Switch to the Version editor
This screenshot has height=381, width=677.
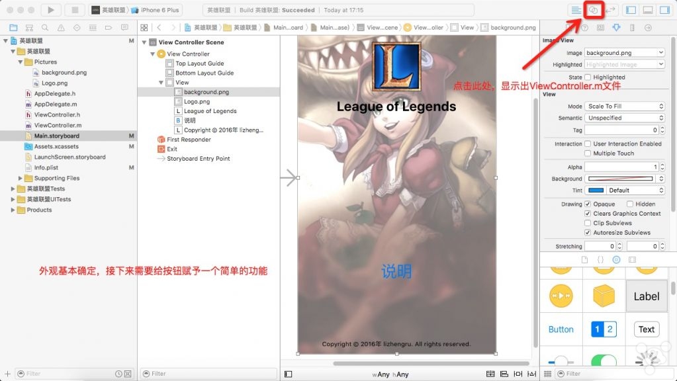click(x=611, y=10)
